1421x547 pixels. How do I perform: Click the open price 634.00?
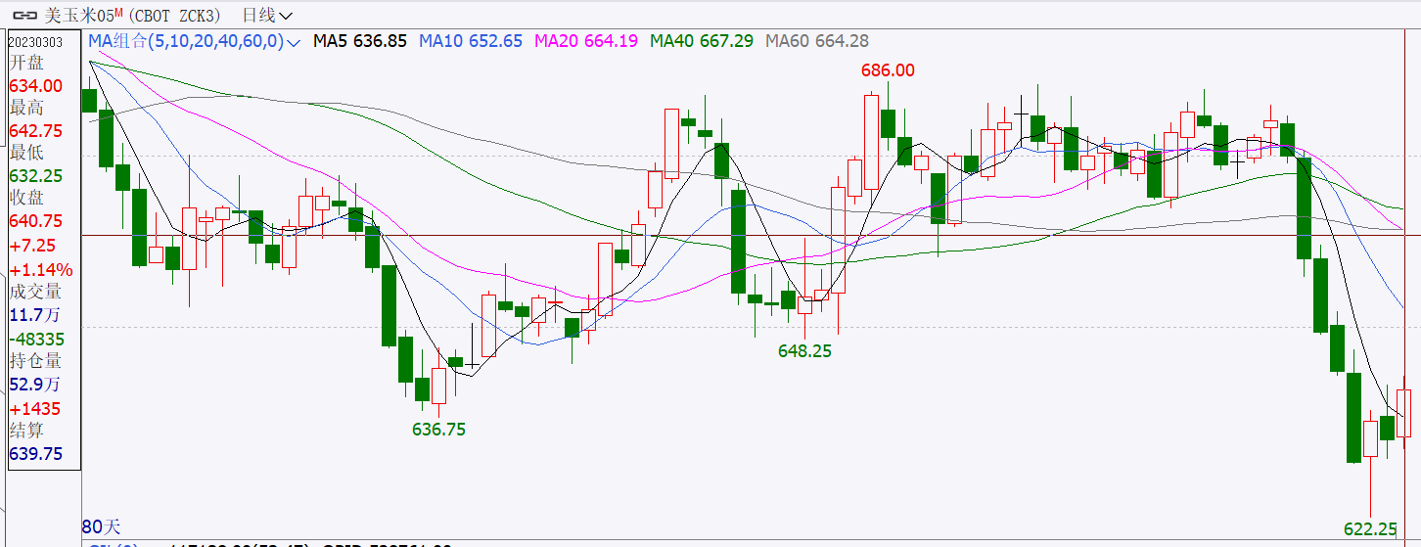pyautogui.click(x=35, y=86)
